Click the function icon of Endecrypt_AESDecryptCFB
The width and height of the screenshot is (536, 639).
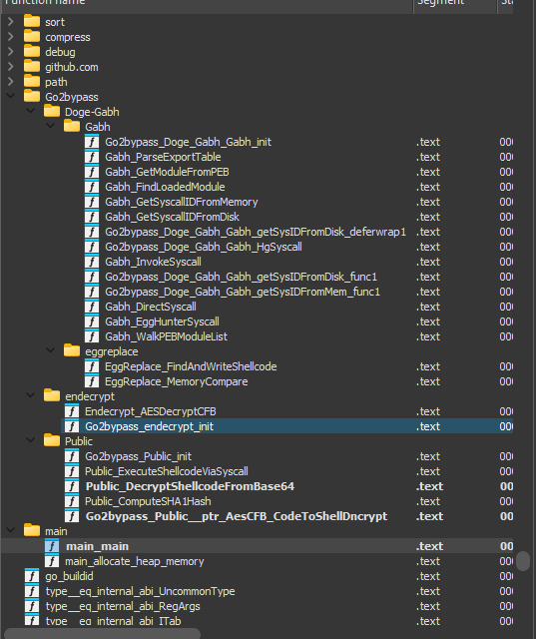72,411
